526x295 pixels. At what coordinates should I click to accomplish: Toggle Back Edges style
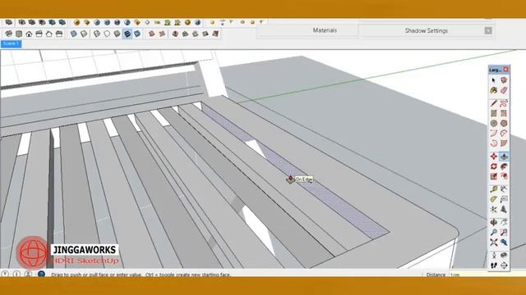(84, 34)
